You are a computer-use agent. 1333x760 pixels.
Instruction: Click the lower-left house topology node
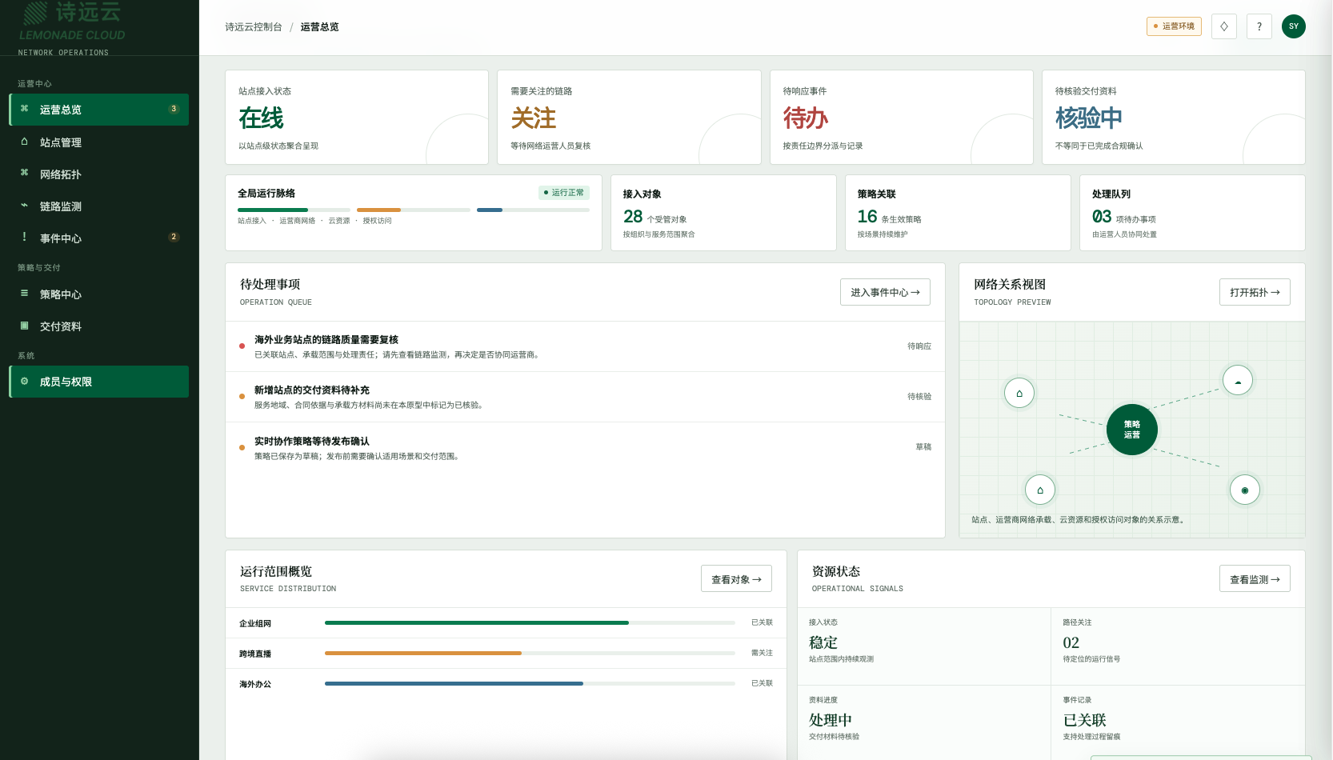pos(1040,490)
